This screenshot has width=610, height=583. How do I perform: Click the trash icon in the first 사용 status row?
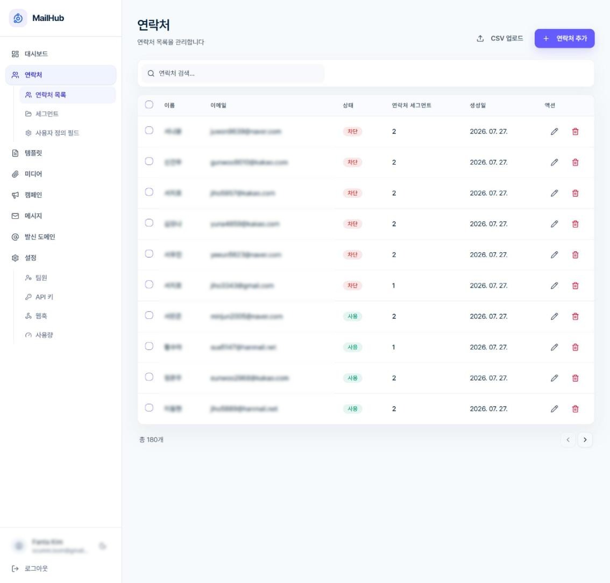pyautogui.click(x=575, y=316)
